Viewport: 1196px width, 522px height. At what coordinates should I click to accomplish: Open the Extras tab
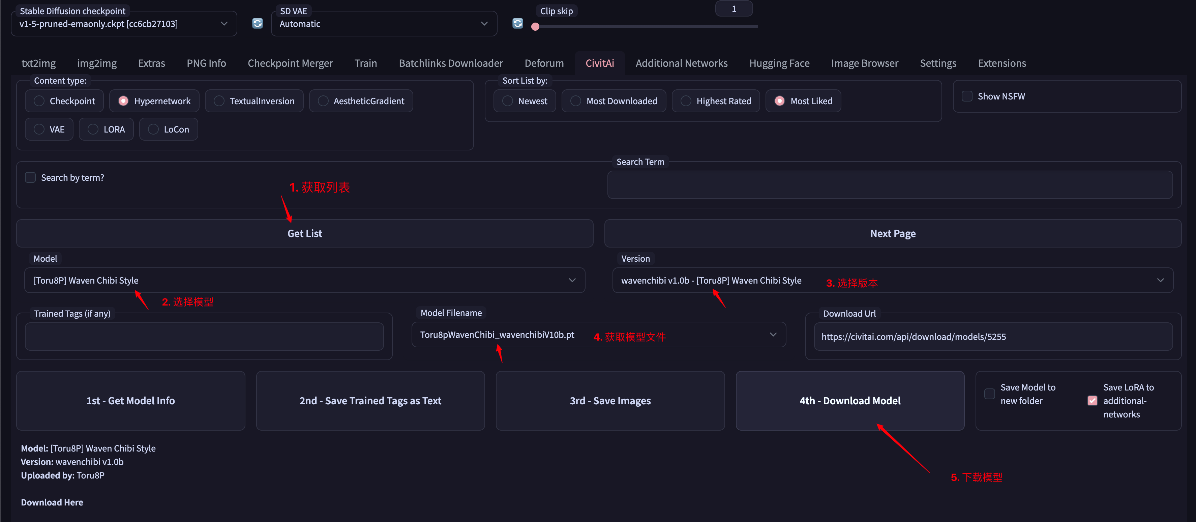[151, 63]
